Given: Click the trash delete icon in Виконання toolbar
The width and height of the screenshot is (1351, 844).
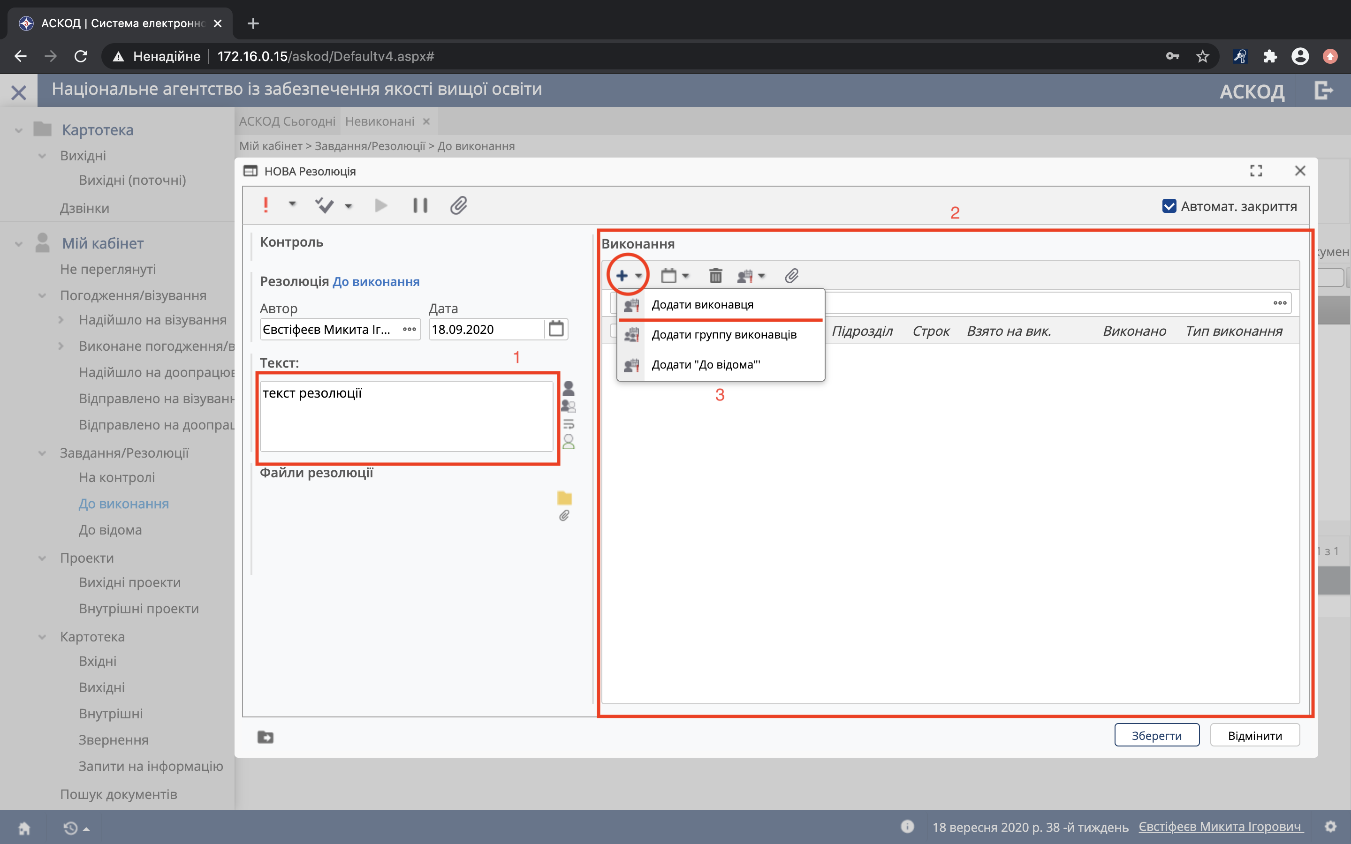Looking at the screenshot, I should point(715,276).
